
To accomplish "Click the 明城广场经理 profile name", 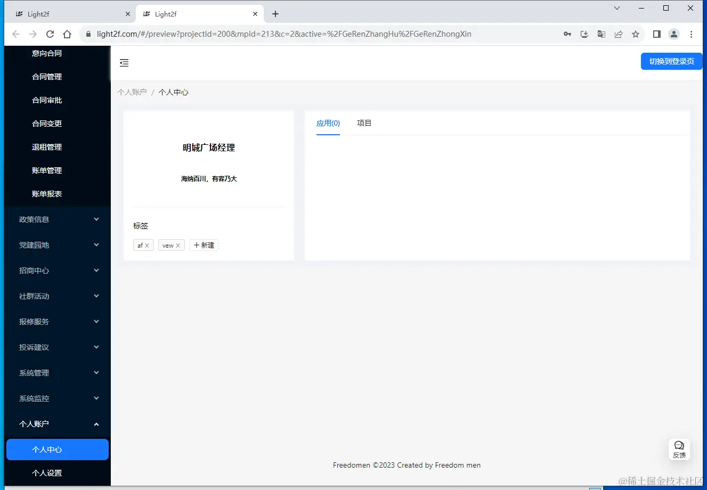I will coord(209,148).
